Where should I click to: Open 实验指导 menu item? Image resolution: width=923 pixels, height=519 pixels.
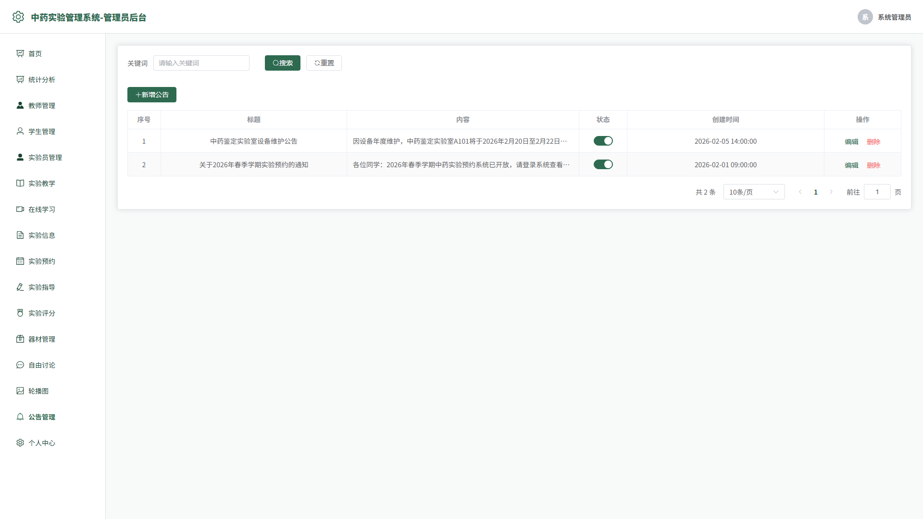coord(53,287)
